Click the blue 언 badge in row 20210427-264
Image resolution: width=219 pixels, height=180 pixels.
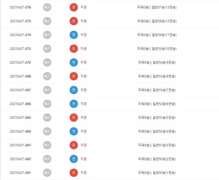(x=74, y=131)
